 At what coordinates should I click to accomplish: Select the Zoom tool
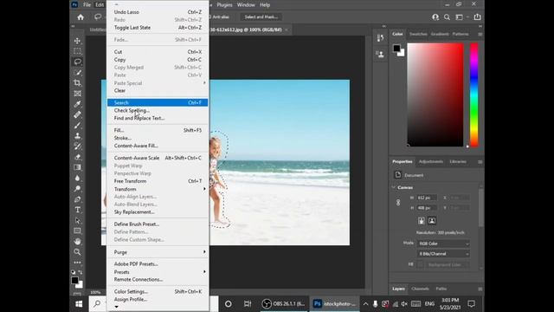77,252
